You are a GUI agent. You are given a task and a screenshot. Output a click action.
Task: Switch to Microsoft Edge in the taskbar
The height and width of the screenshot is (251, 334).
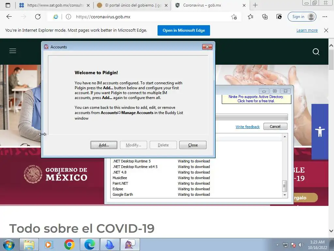point(89,244)
